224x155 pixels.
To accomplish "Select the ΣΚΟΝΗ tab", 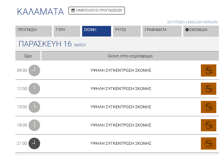I will point(96,31).
